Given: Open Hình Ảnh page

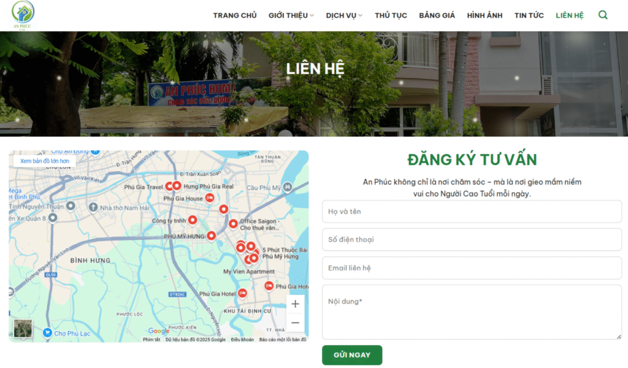Looking at the screenshot, I should tap(484, 15).
